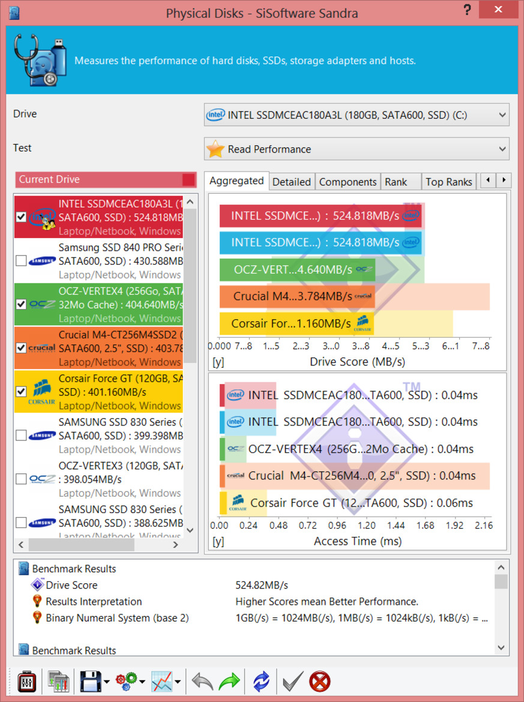The width and height of the screenshot is (524, 702).
Task: Check the Samsung SSD 840 PRO drive
Action: pos(20,260)
